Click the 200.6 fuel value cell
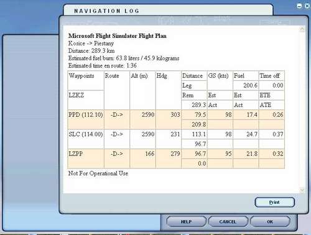Viewport: 311px width, 235px height. click(246, 85)
